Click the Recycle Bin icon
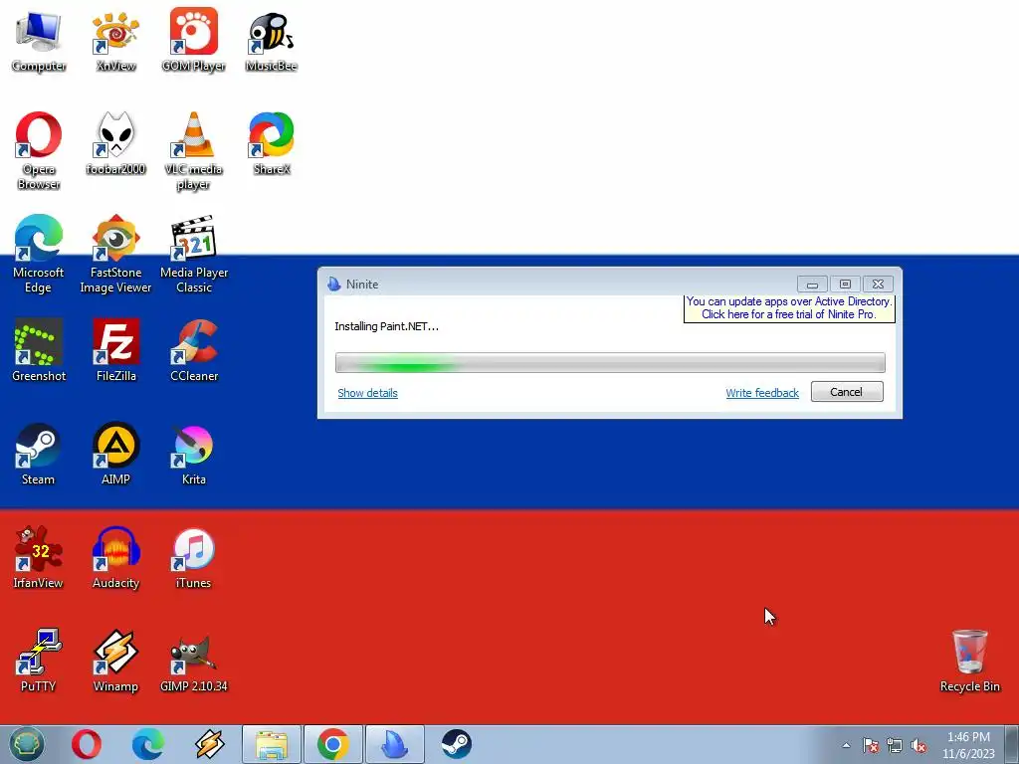The image size is (1019, 764). tap(969, 661)
